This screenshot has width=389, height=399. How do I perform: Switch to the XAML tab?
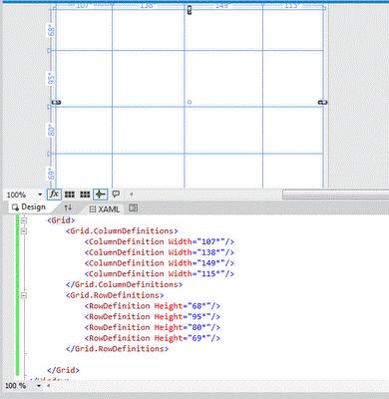pos(105,209)
